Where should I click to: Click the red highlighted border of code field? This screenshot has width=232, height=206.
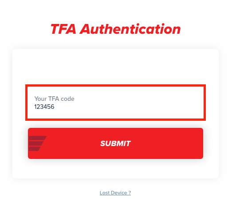115,85
